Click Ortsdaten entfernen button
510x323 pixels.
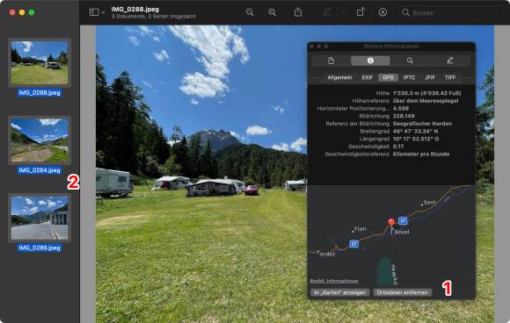coord(403,292)
